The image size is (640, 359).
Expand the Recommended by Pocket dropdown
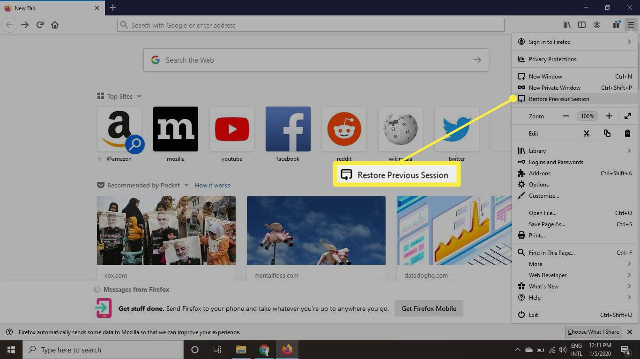pos(186,185)
